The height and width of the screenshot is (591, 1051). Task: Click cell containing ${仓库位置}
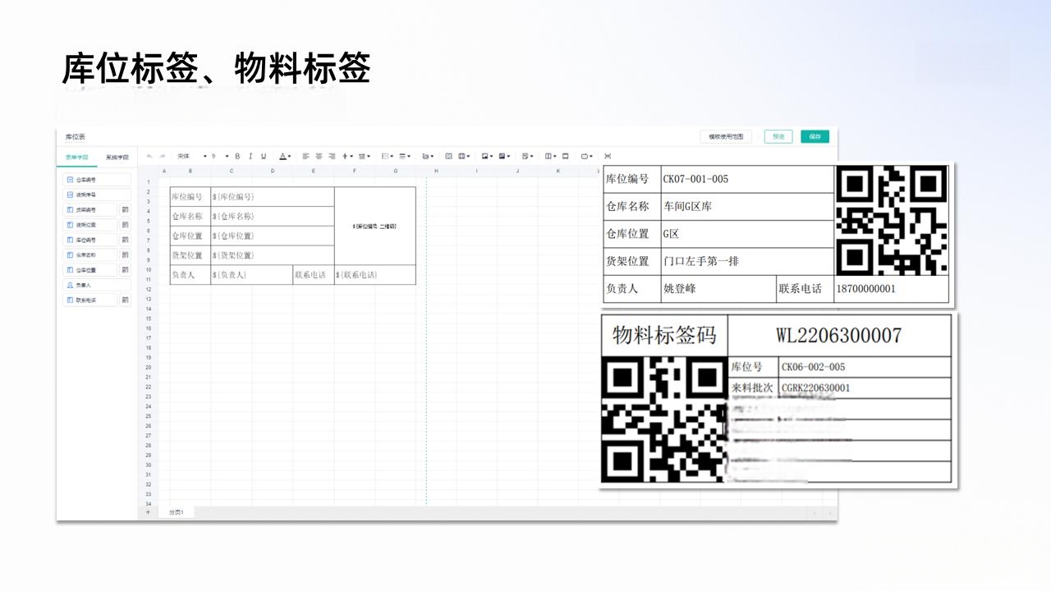272,236
